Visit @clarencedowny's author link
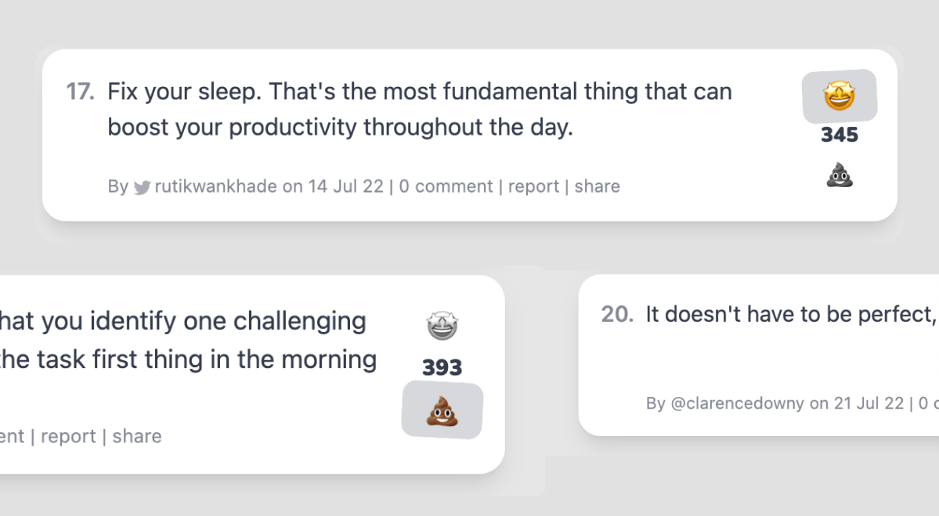 737,403
